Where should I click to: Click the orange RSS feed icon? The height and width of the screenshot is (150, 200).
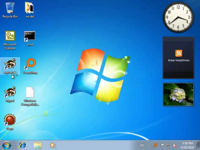click(x=178, y=53)
